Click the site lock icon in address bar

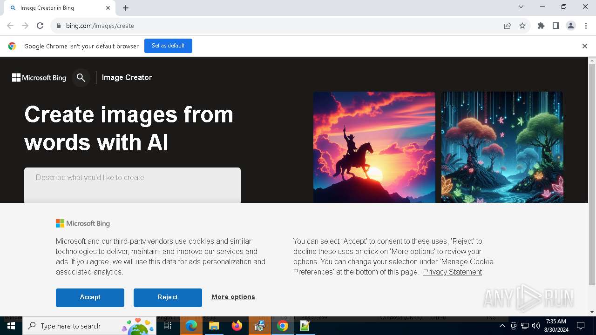point(58,26)
